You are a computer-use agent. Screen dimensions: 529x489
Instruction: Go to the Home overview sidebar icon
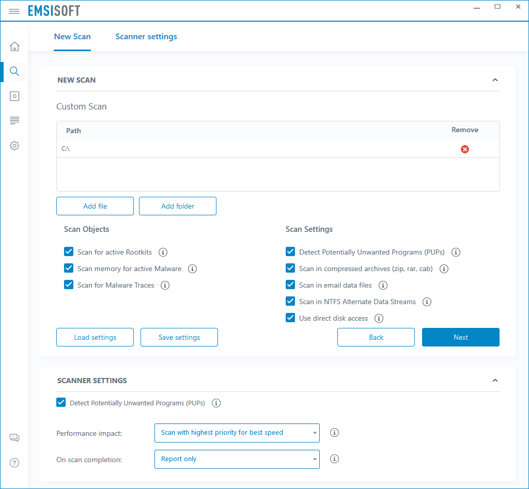point(14,46)
